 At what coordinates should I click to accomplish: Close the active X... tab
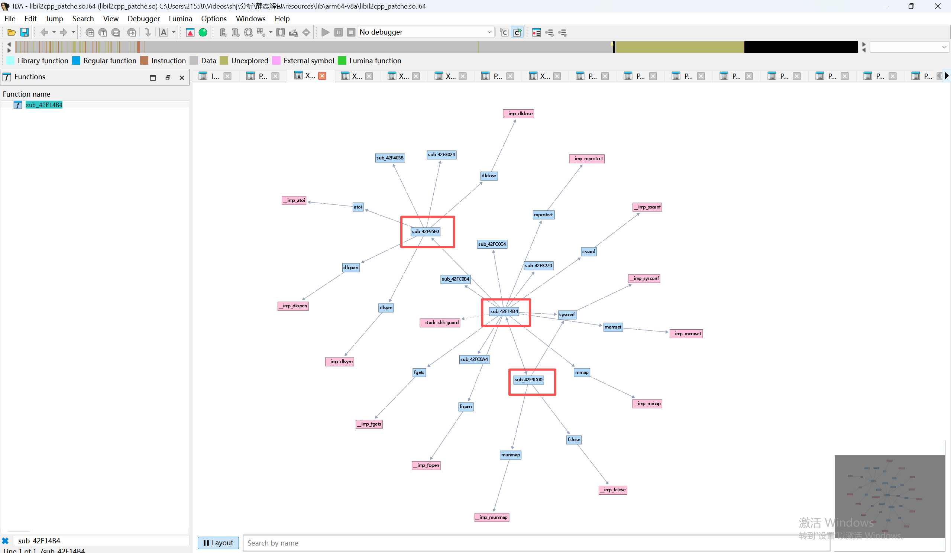click(322, 76)
